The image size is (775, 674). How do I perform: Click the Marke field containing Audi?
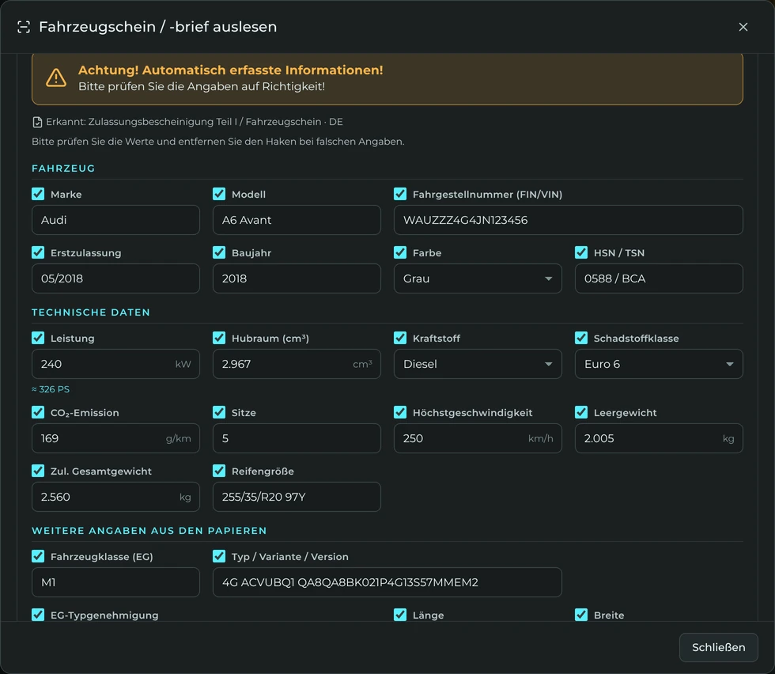pyautogui.click(x=115, y=220)
